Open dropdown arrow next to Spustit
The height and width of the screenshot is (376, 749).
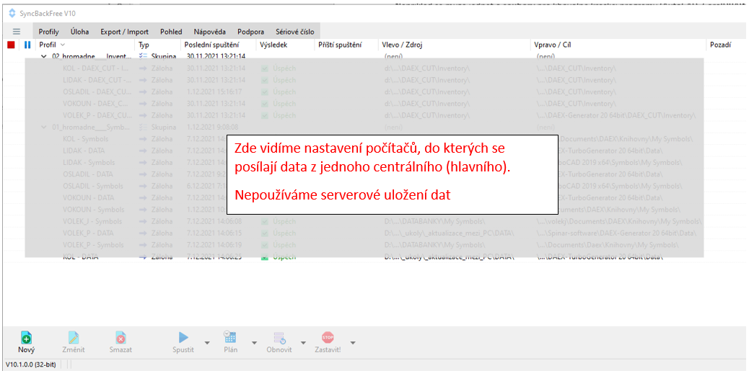[207, 343]
